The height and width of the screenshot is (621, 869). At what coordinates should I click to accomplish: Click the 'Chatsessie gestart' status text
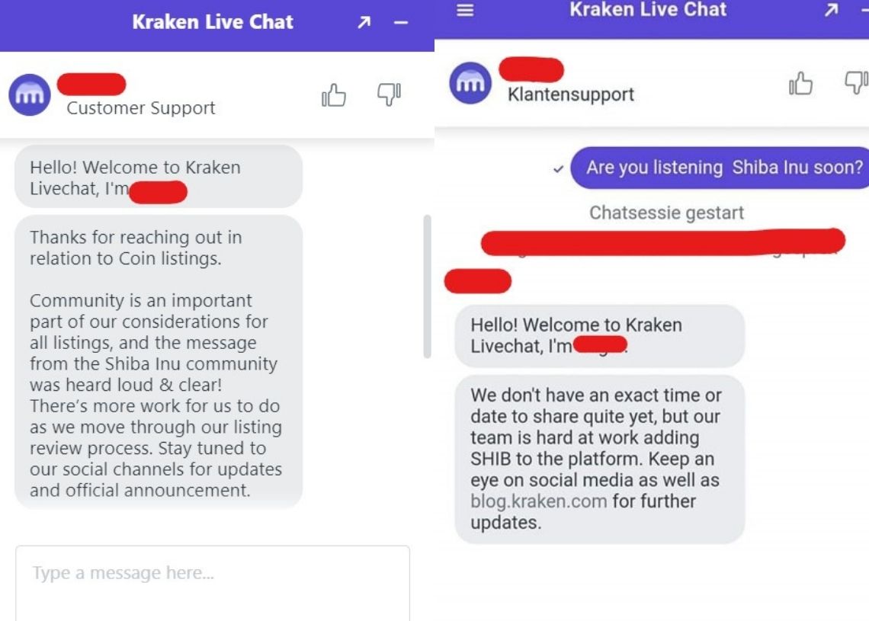point(666,213)
